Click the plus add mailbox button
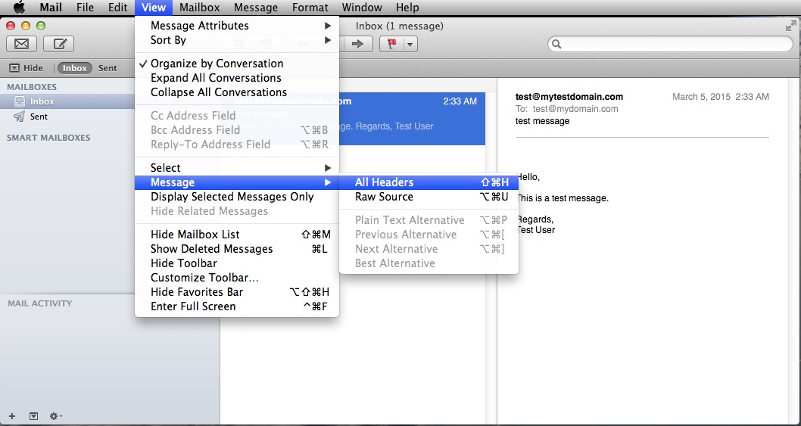Viewport: 801px width, 426px height. click(x=12, y=416)
